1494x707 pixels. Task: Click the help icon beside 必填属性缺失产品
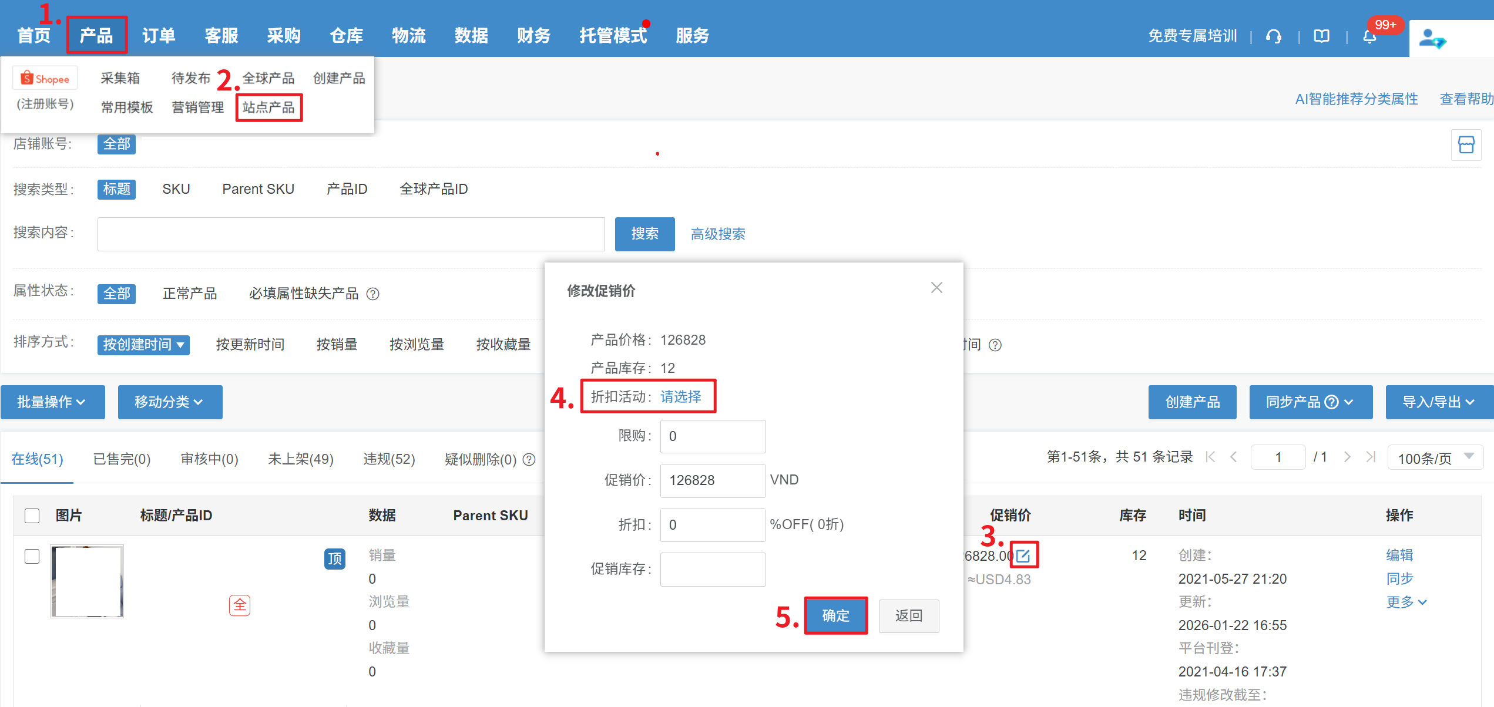(372, 294)
